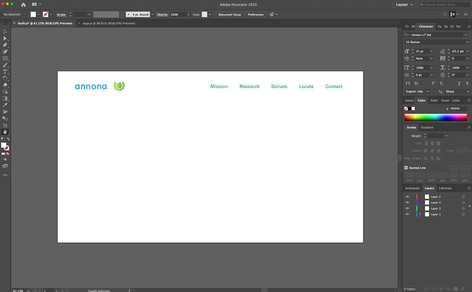Select the Type tool
472x292 pixels.
point(5,71)
